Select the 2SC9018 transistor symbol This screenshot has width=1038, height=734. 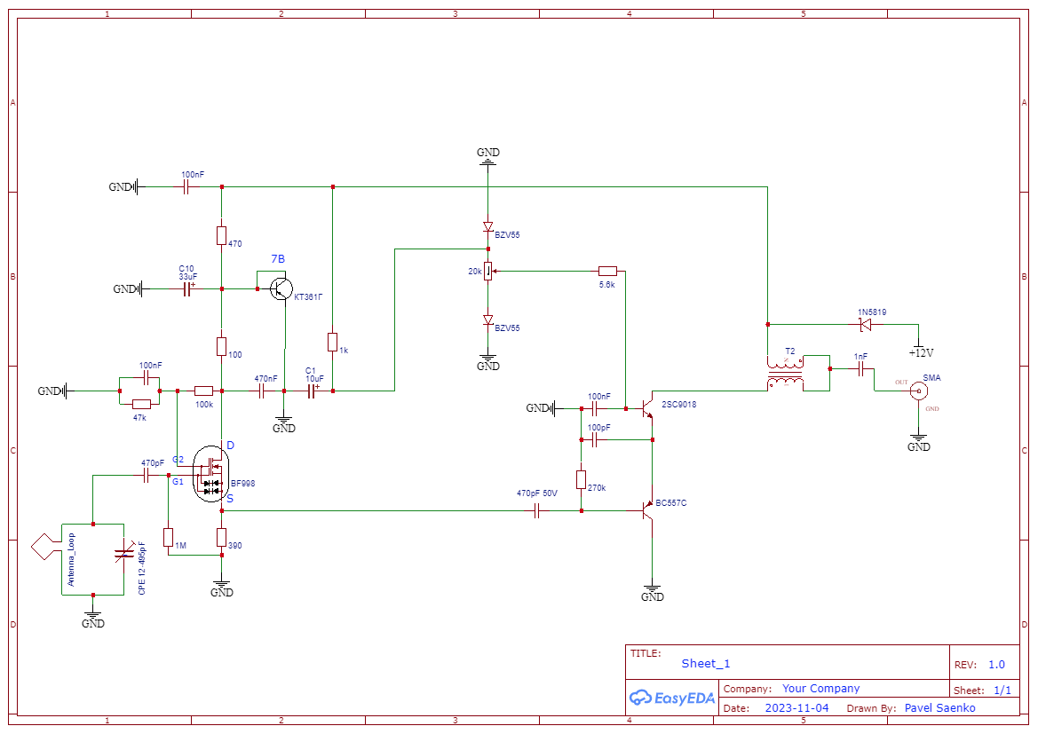(646, 407)
